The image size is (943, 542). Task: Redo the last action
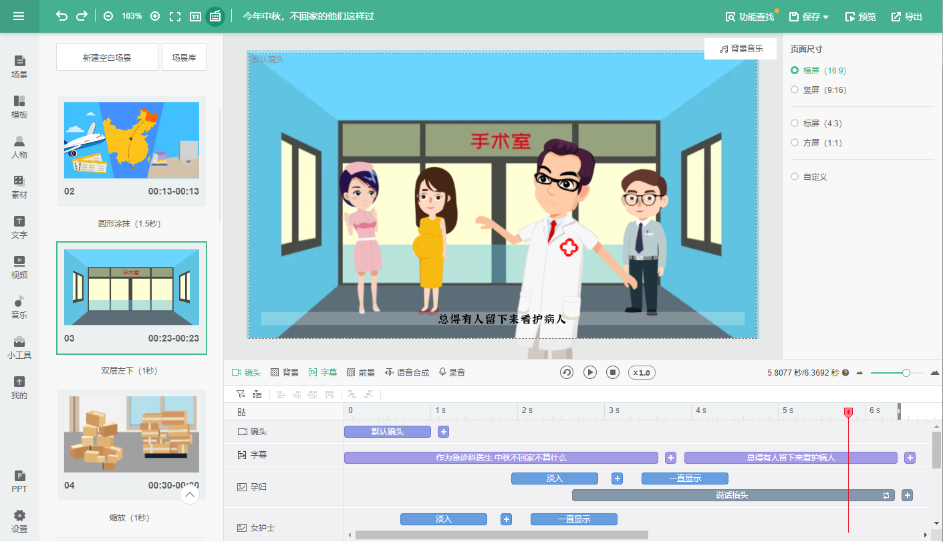click(x=82, y=16)
